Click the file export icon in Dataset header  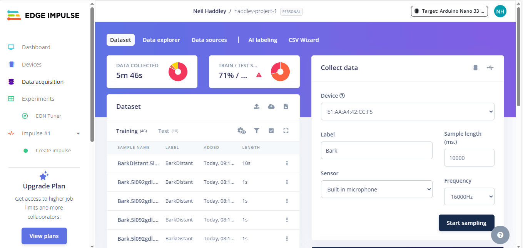[x=286, y=107]
